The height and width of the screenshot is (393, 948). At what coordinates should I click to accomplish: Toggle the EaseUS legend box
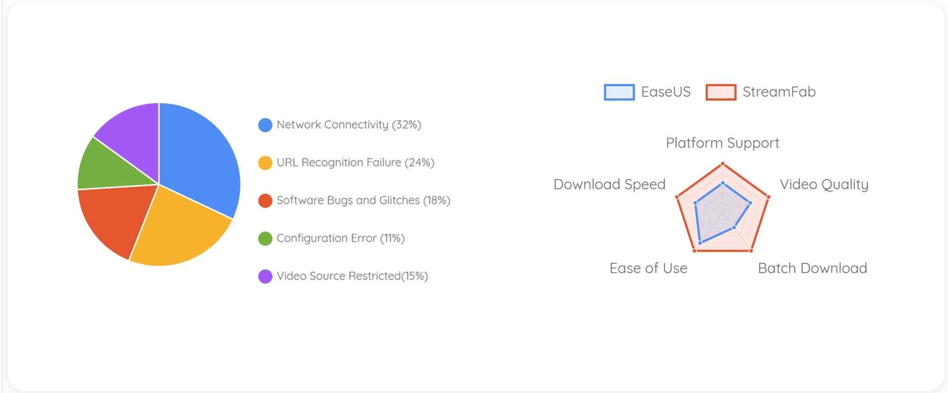(x=619, y=92)
